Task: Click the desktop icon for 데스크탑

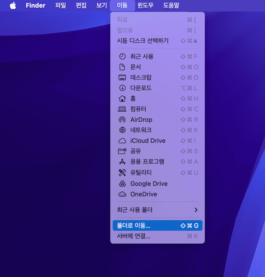Action: (122, 77)
